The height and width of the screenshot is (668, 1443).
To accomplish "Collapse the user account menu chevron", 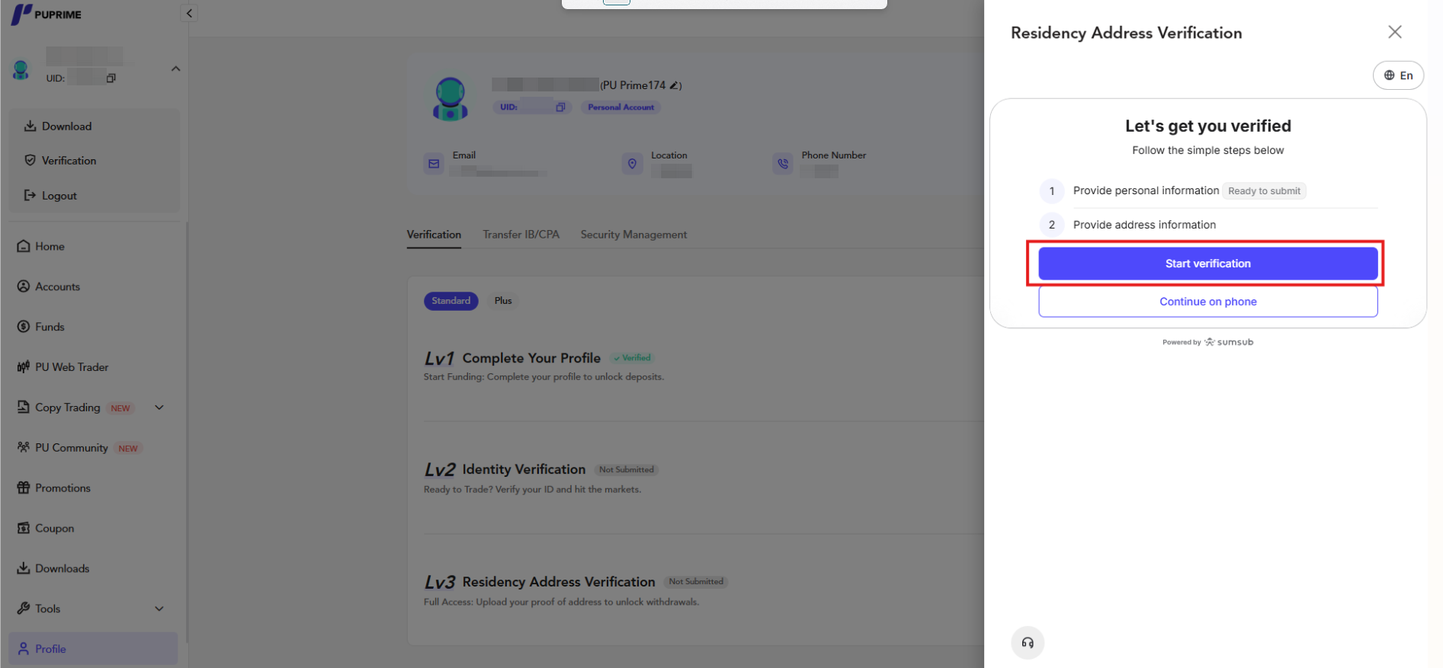I will pos(176,69).
